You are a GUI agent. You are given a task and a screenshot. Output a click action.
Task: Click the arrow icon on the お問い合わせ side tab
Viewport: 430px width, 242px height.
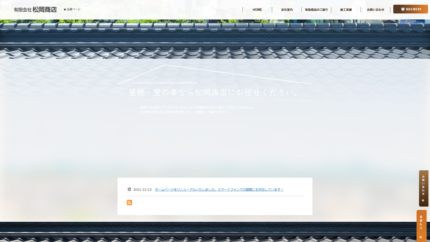pos(423,200)
